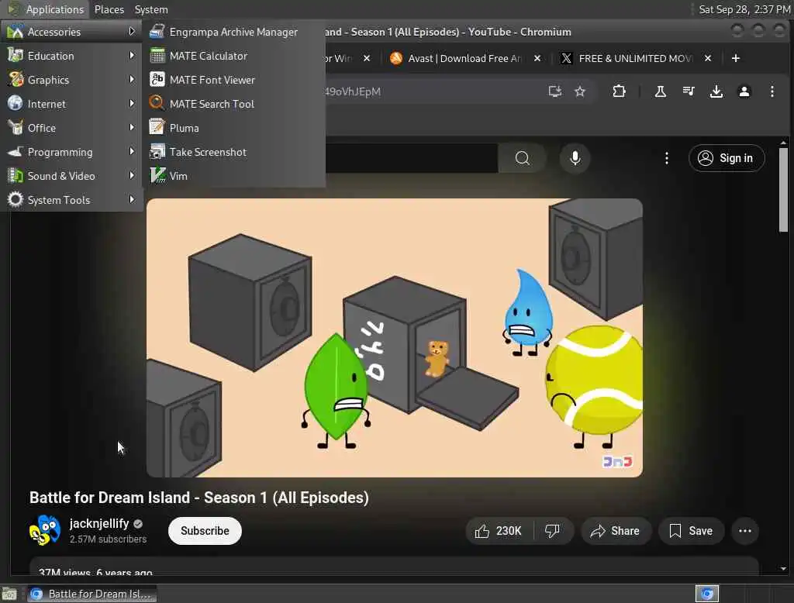Expand the Education submenu
This screenshot has height=603, width=794.
tap(71, 56)
